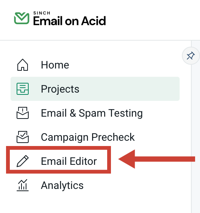Viewport: 200px width, 213px height.
Task: Click the Email on Acid wordmark
Action: pos(69,21)
